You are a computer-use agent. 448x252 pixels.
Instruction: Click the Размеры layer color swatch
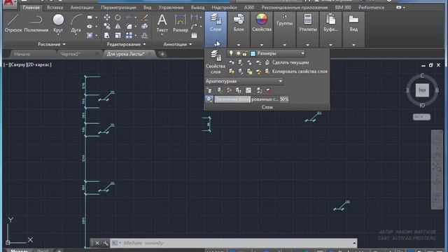tap(253, 53)
